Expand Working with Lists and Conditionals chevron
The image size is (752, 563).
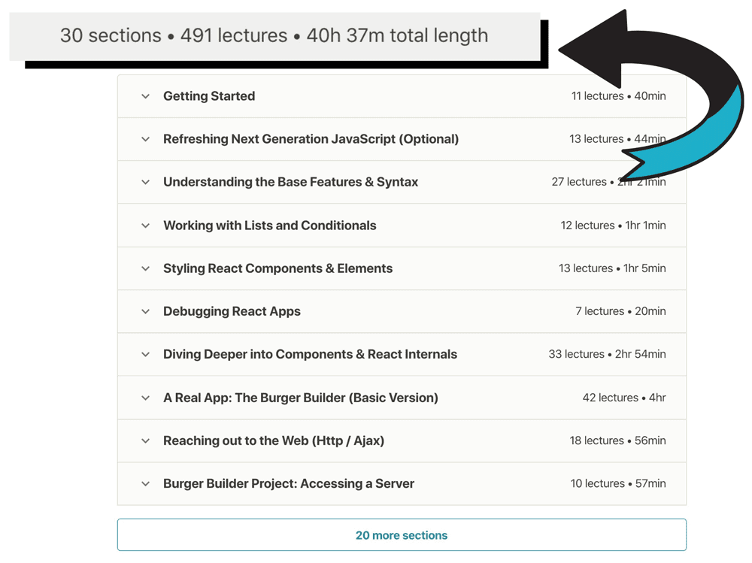pyautogui.click(x=145, y=226)
